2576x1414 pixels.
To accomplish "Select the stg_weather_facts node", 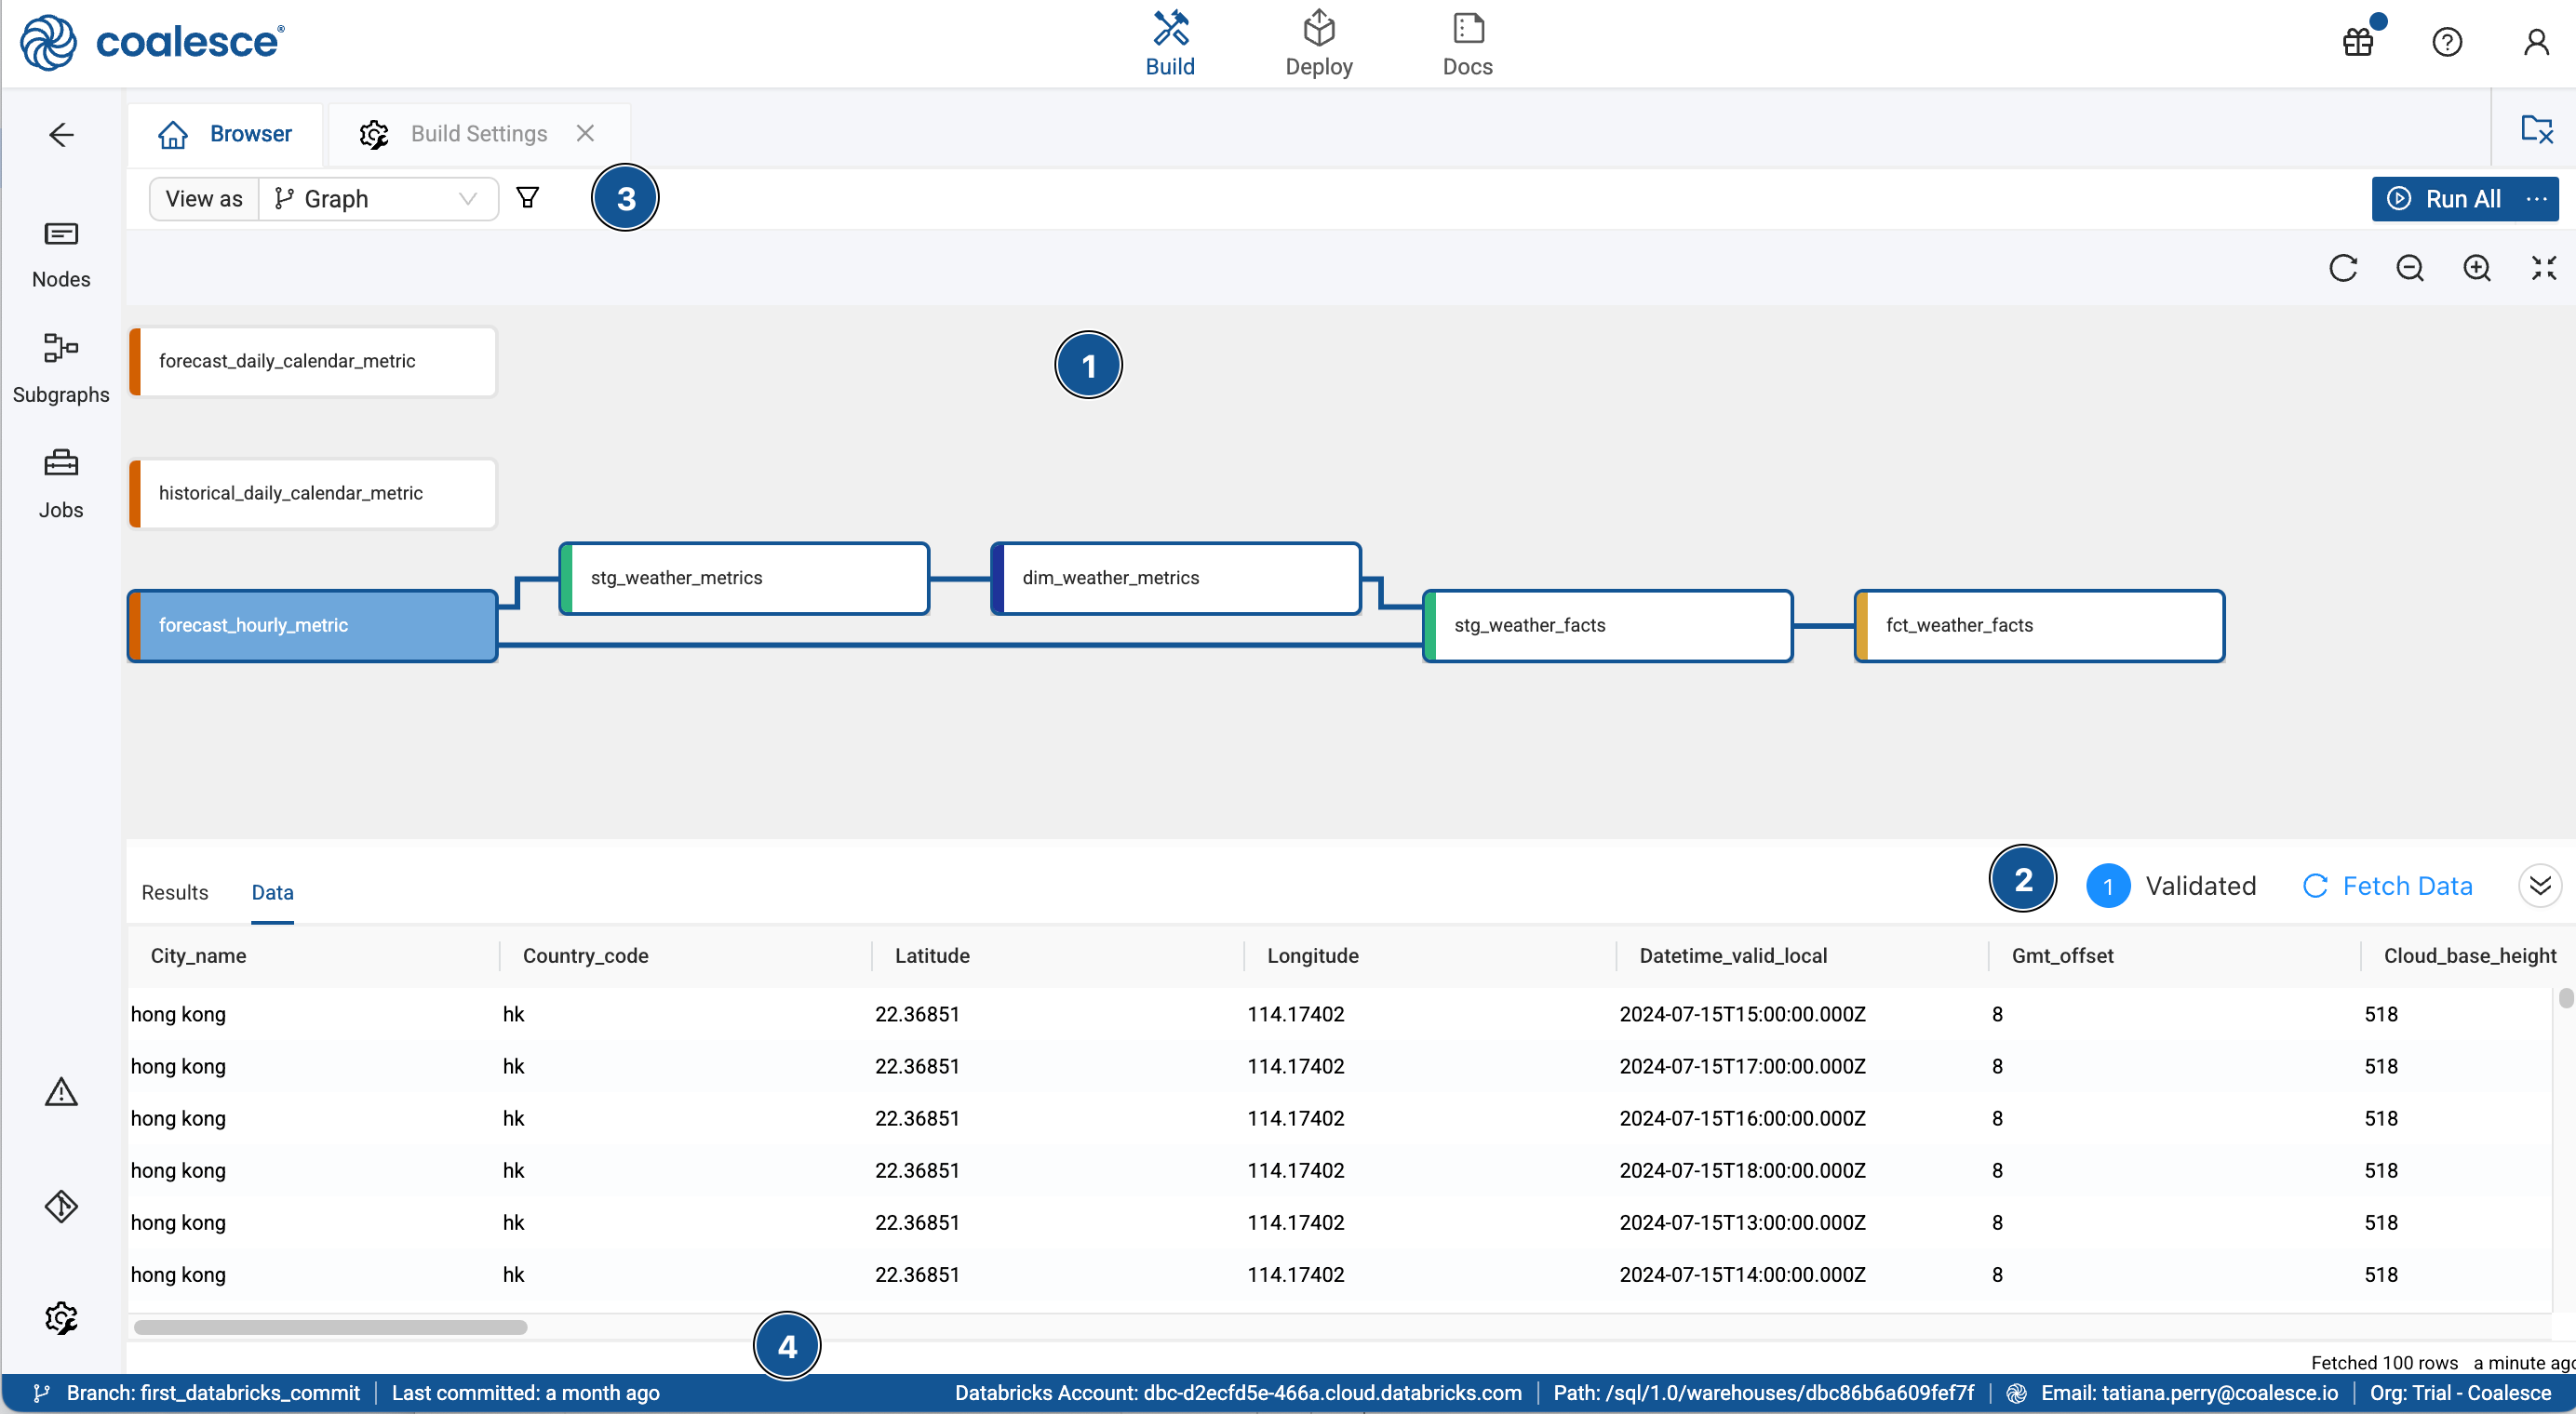I will (x=1607, y=625).
